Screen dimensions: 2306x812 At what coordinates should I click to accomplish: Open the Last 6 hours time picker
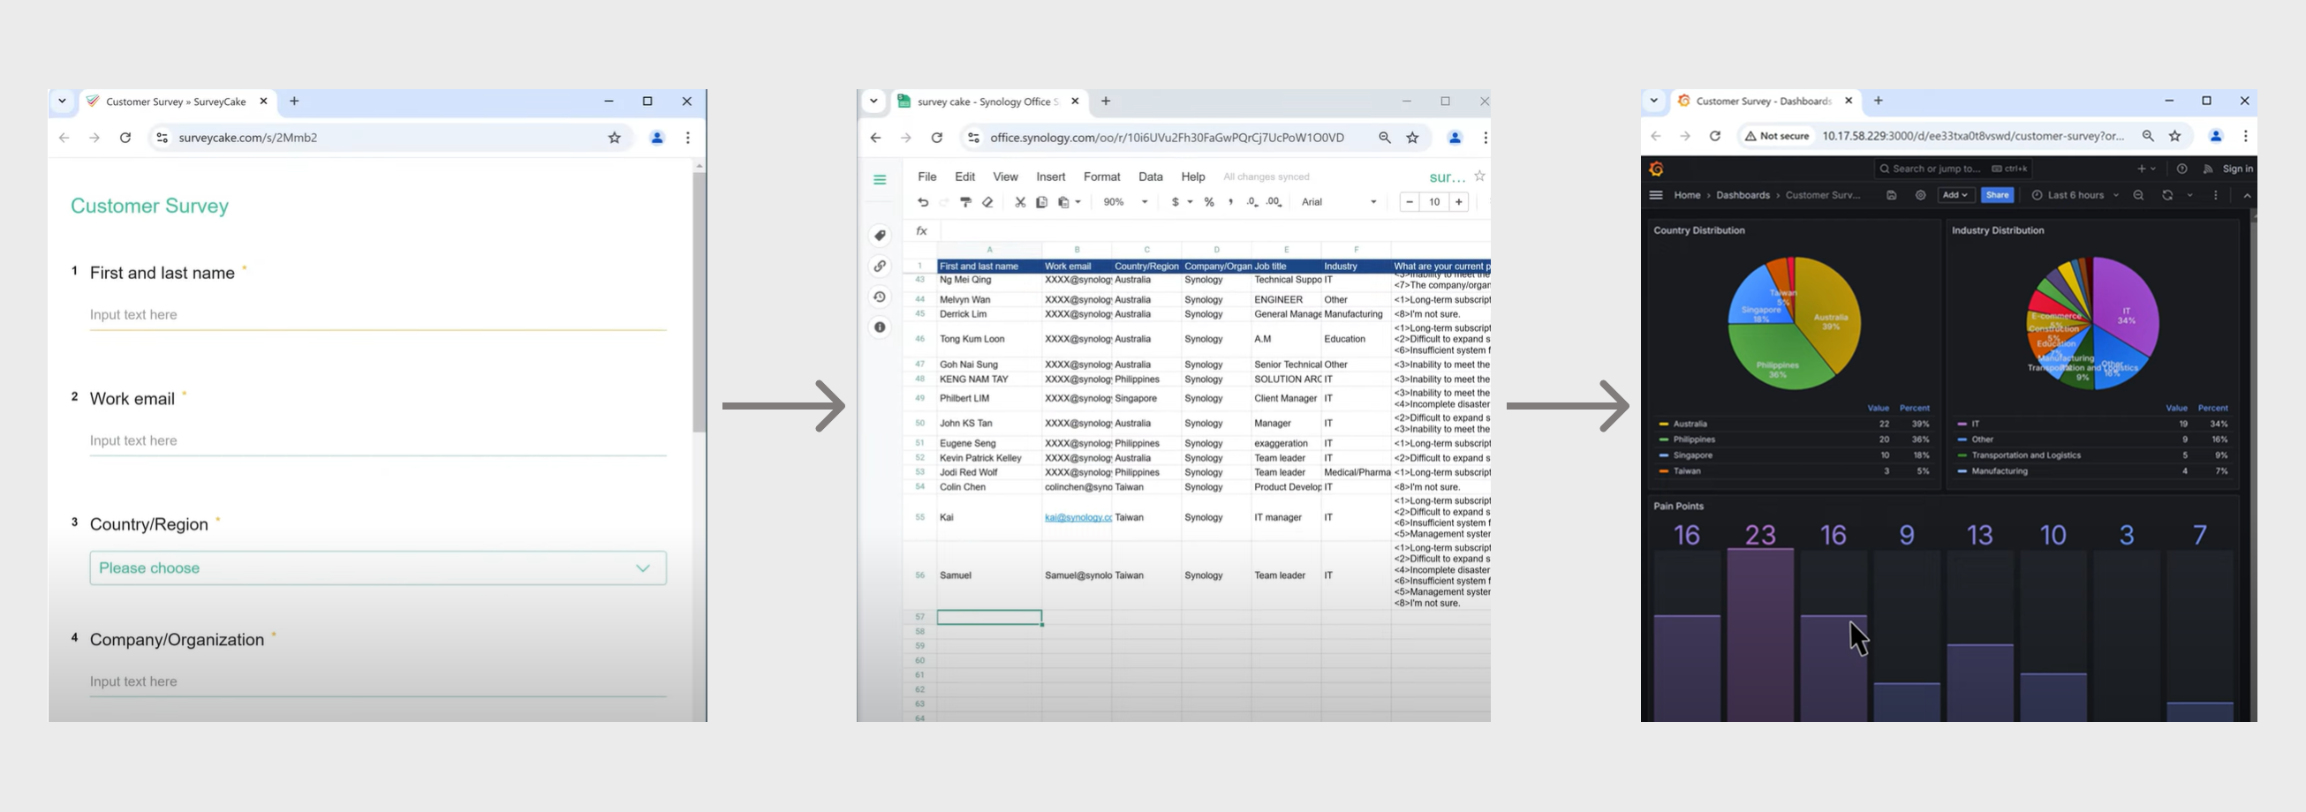point(2075,195)
